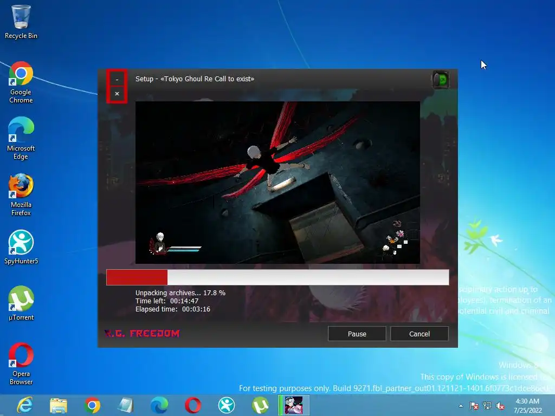Screen dimensions: 555x416
Task: Click the "Time left: 00:14:47" text
Action: pos(167,301)
